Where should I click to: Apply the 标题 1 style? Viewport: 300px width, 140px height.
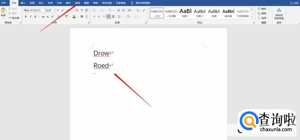click(185, 13)
